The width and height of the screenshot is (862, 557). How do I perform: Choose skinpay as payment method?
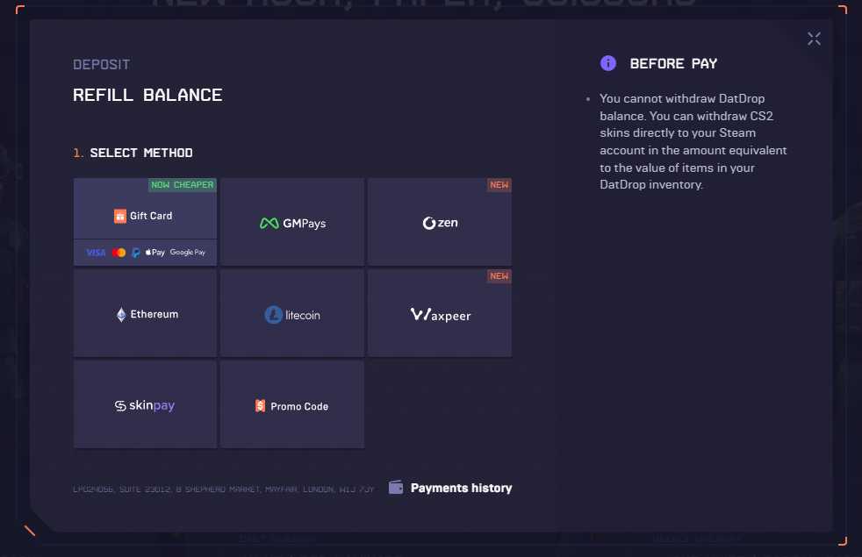click(145, 404)
